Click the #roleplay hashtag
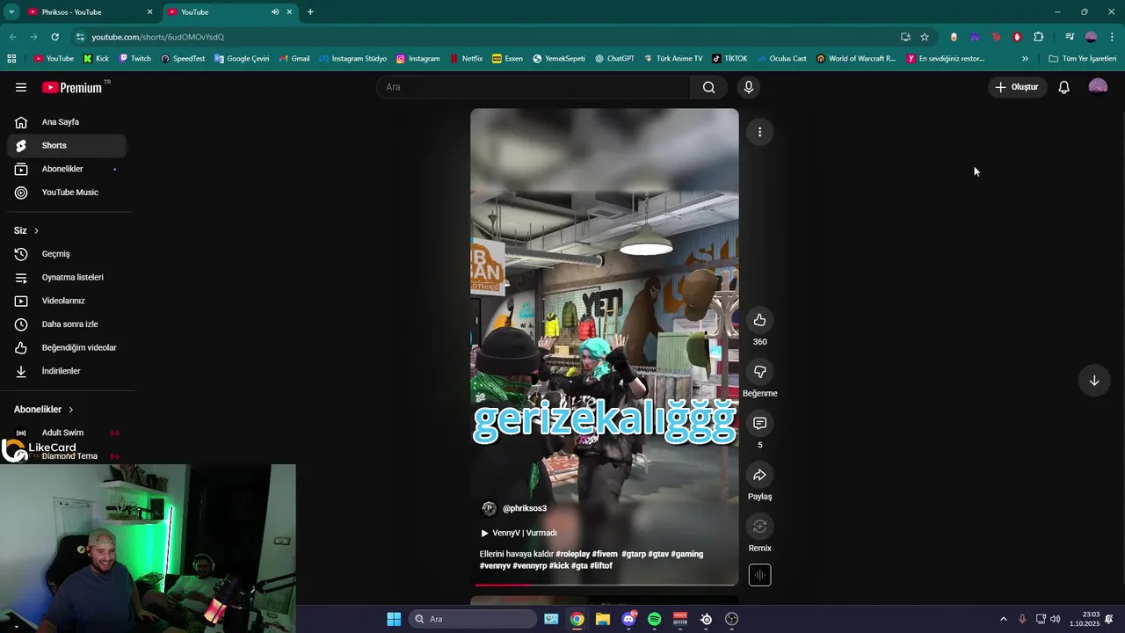Image resolution: width=1125 pixels, height=633 pixels. pos(572,554)
